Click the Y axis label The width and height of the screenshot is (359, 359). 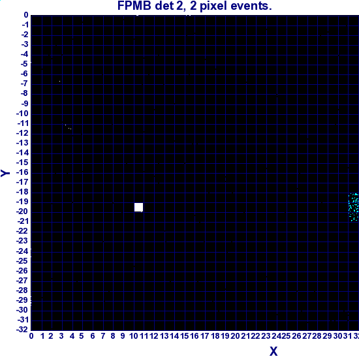click(x=5, y=173)
